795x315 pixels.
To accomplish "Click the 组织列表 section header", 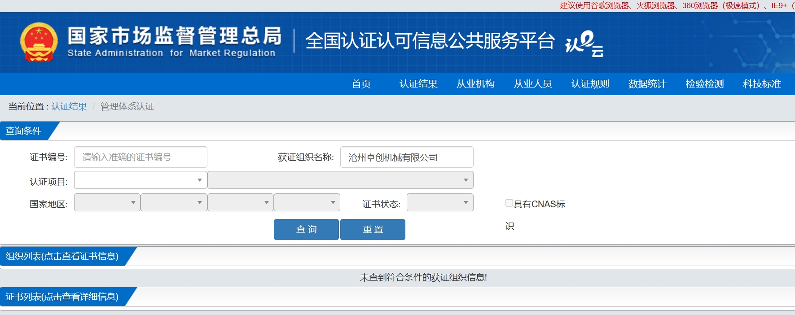I will pyautogui.click(x=62, y=256).
